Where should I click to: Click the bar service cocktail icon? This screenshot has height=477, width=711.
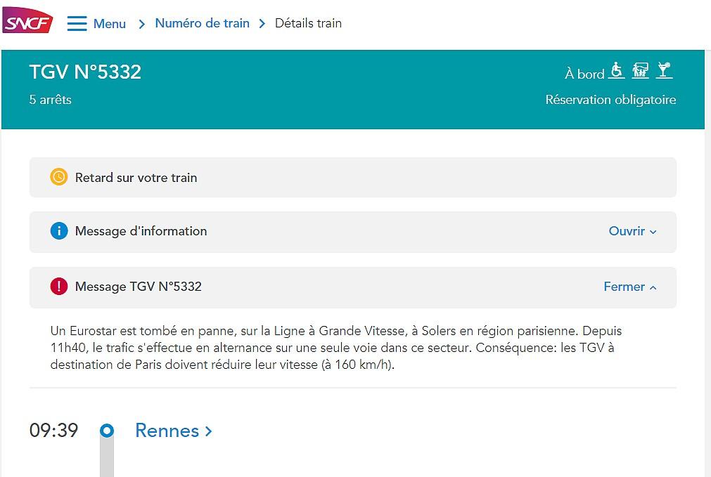664,70
